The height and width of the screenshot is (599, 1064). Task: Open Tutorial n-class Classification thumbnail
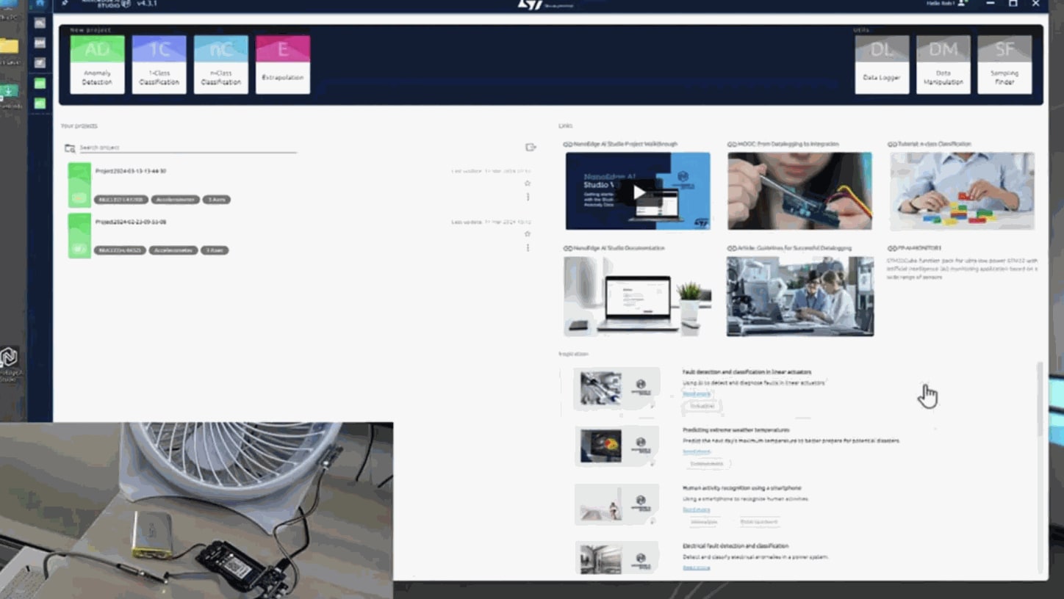pos(962,191)
